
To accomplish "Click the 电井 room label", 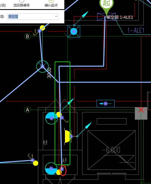I will (45, 142).
